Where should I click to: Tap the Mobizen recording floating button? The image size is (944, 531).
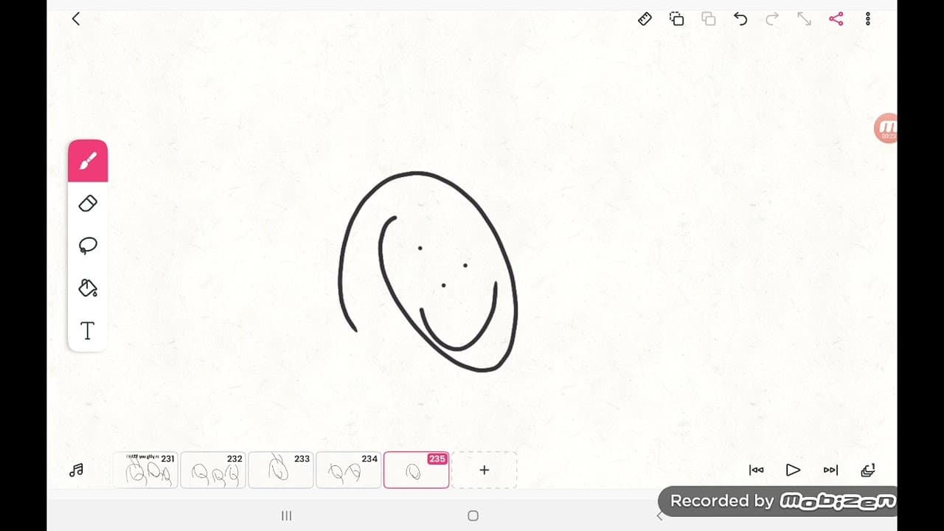pyautogui.click(x=886, y=128)
